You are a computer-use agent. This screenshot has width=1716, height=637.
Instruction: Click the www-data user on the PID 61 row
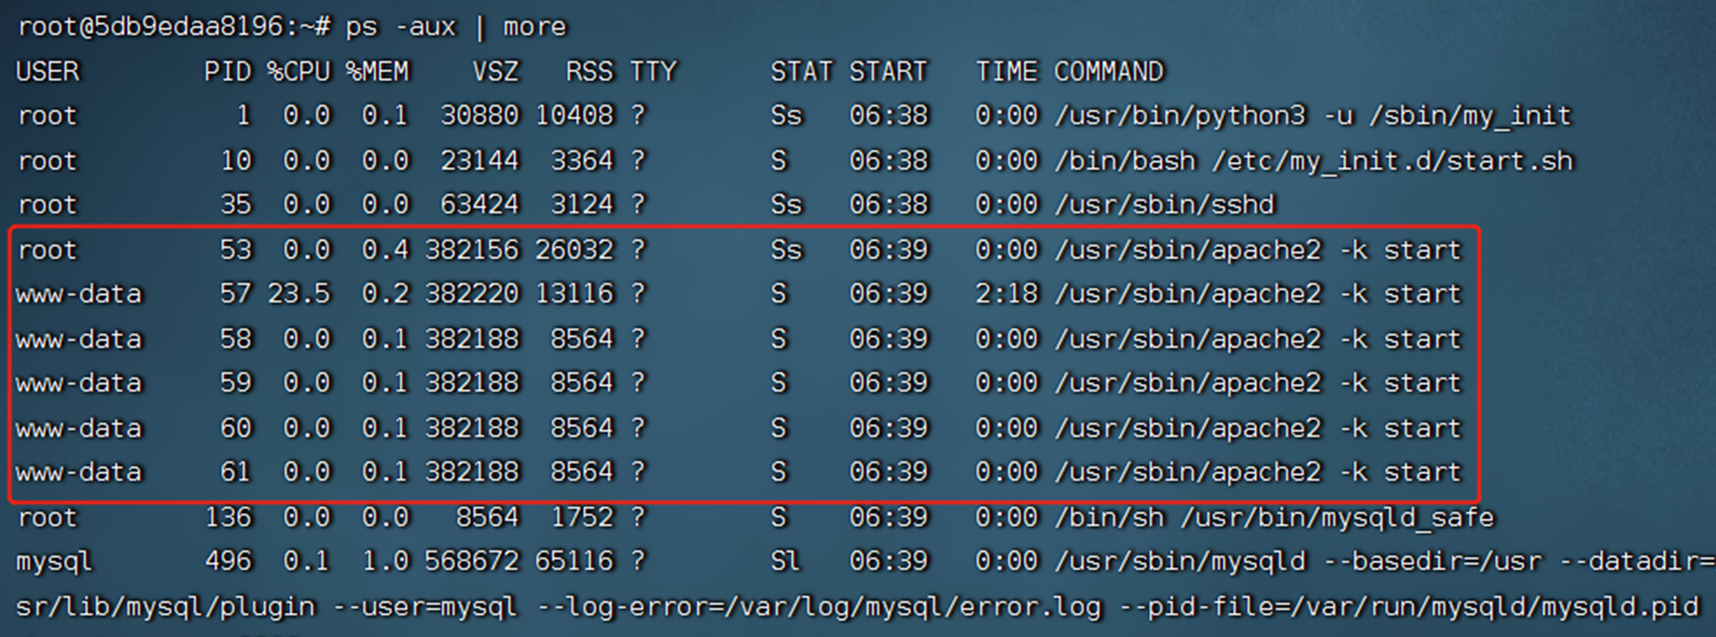click(x=79, y=472)
